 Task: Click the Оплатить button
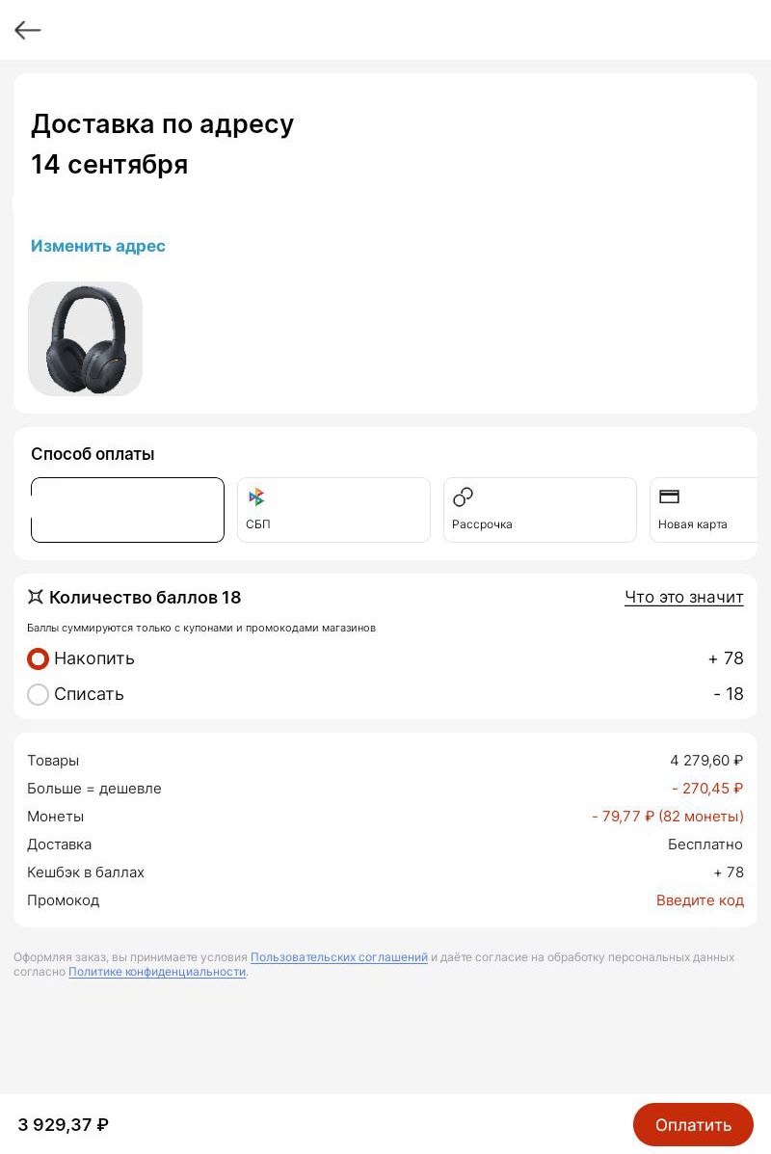(x=693, y=1124)
